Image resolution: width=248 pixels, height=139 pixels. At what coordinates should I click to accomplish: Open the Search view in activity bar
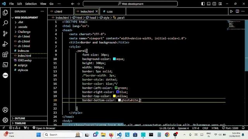(x=5, y=23)
